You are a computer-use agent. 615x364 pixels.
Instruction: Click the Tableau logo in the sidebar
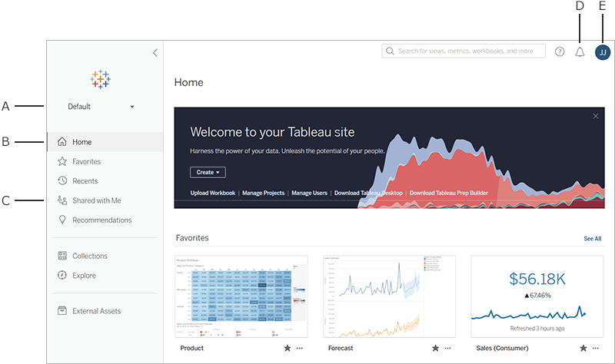101,79
